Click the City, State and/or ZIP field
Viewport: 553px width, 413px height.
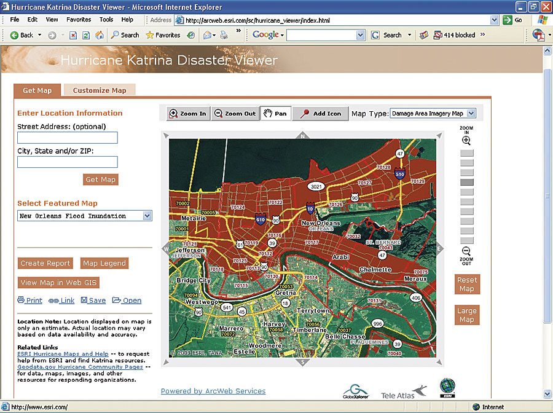click(68, 162)
